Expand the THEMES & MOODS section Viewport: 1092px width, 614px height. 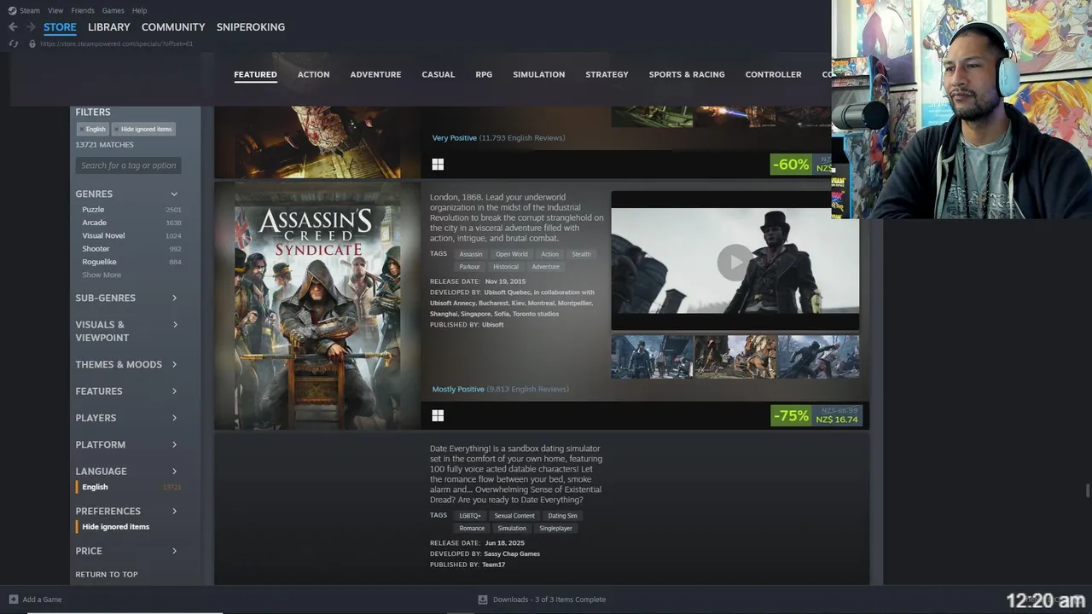pos(128,364)
